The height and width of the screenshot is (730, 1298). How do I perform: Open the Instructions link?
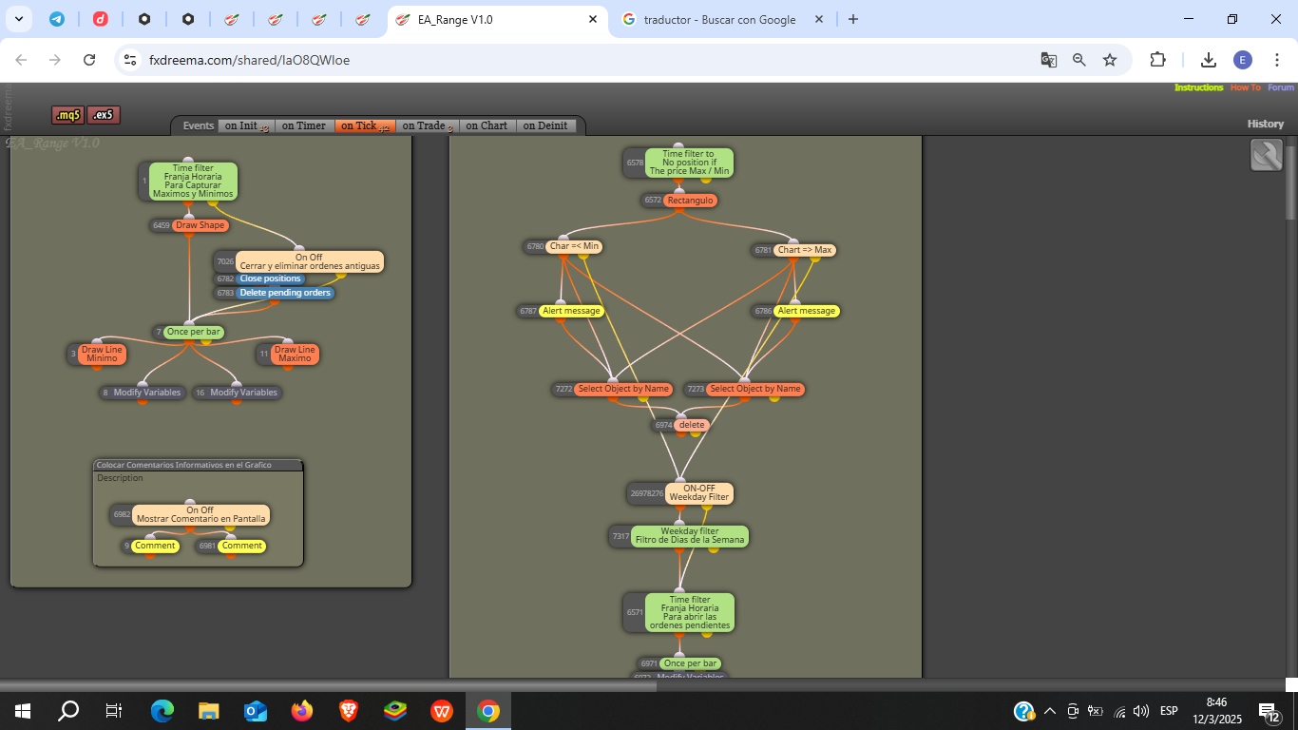coord(1198,87)
